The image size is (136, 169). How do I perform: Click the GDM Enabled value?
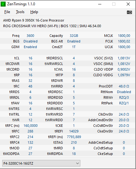[30, 47]
